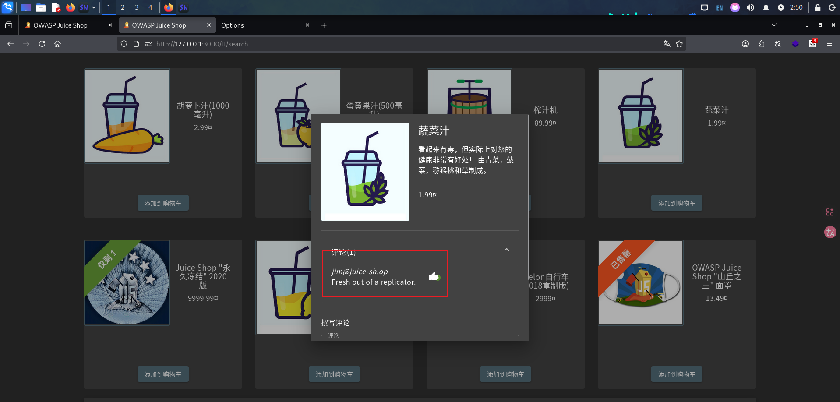The width and height of the screenshot is (840, 402).
Task: Open the notifications bell in tray
Action: (x=766, y=7)
